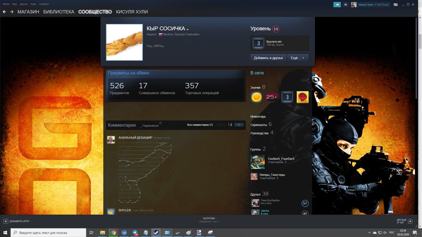Open Друзья menu
Viewport: 422px width, 237px height.
coord(23,4)
